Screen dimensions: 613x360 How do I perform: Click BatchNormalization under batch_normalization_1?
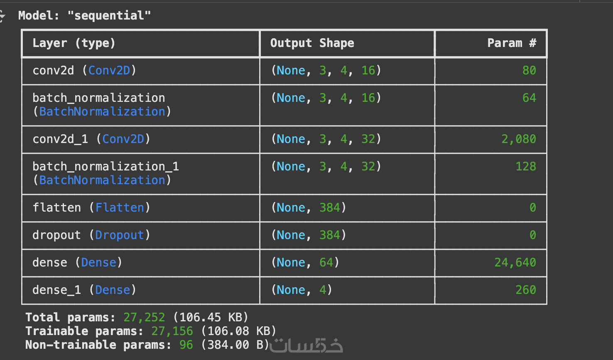tap(102, 180)
